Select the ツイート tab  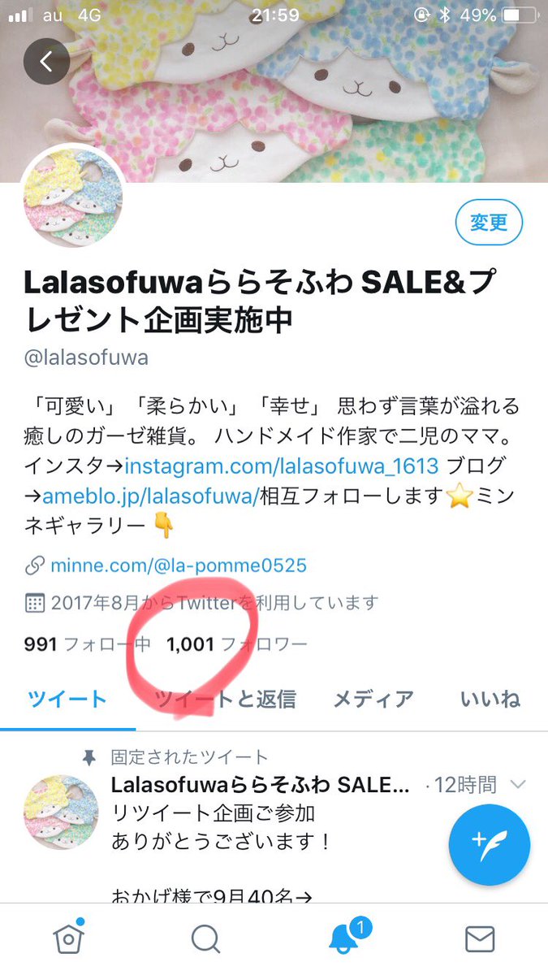click(67, 699)
